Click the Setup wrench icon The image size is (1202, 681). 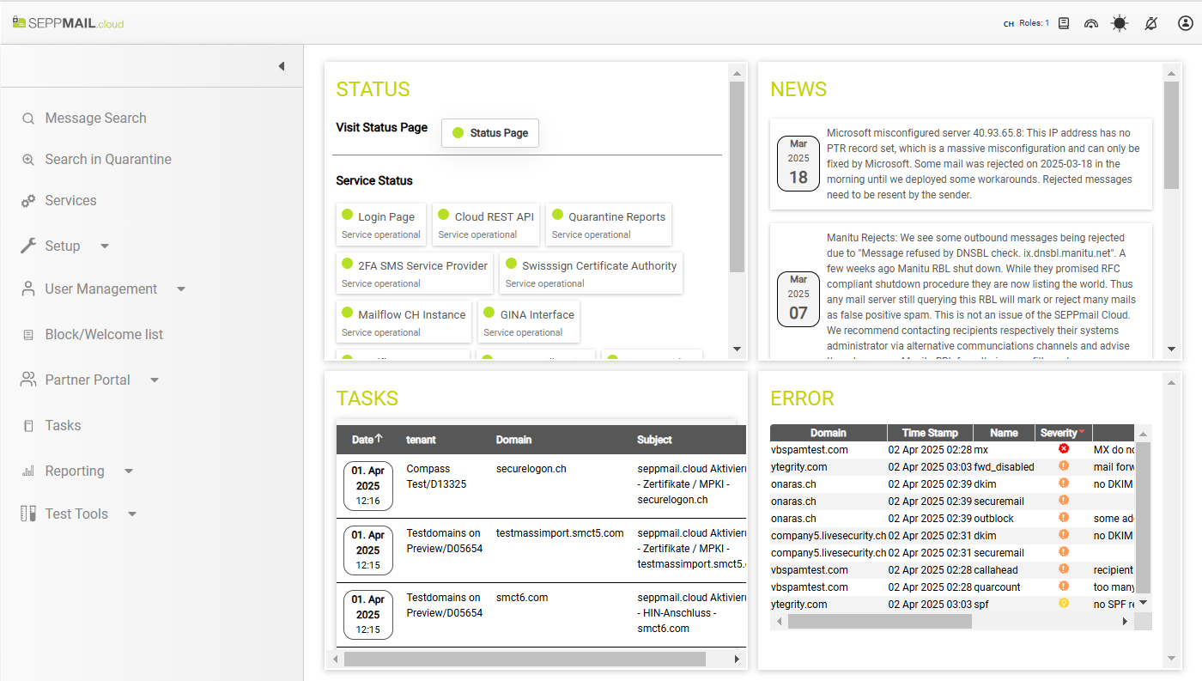point(28,246)
